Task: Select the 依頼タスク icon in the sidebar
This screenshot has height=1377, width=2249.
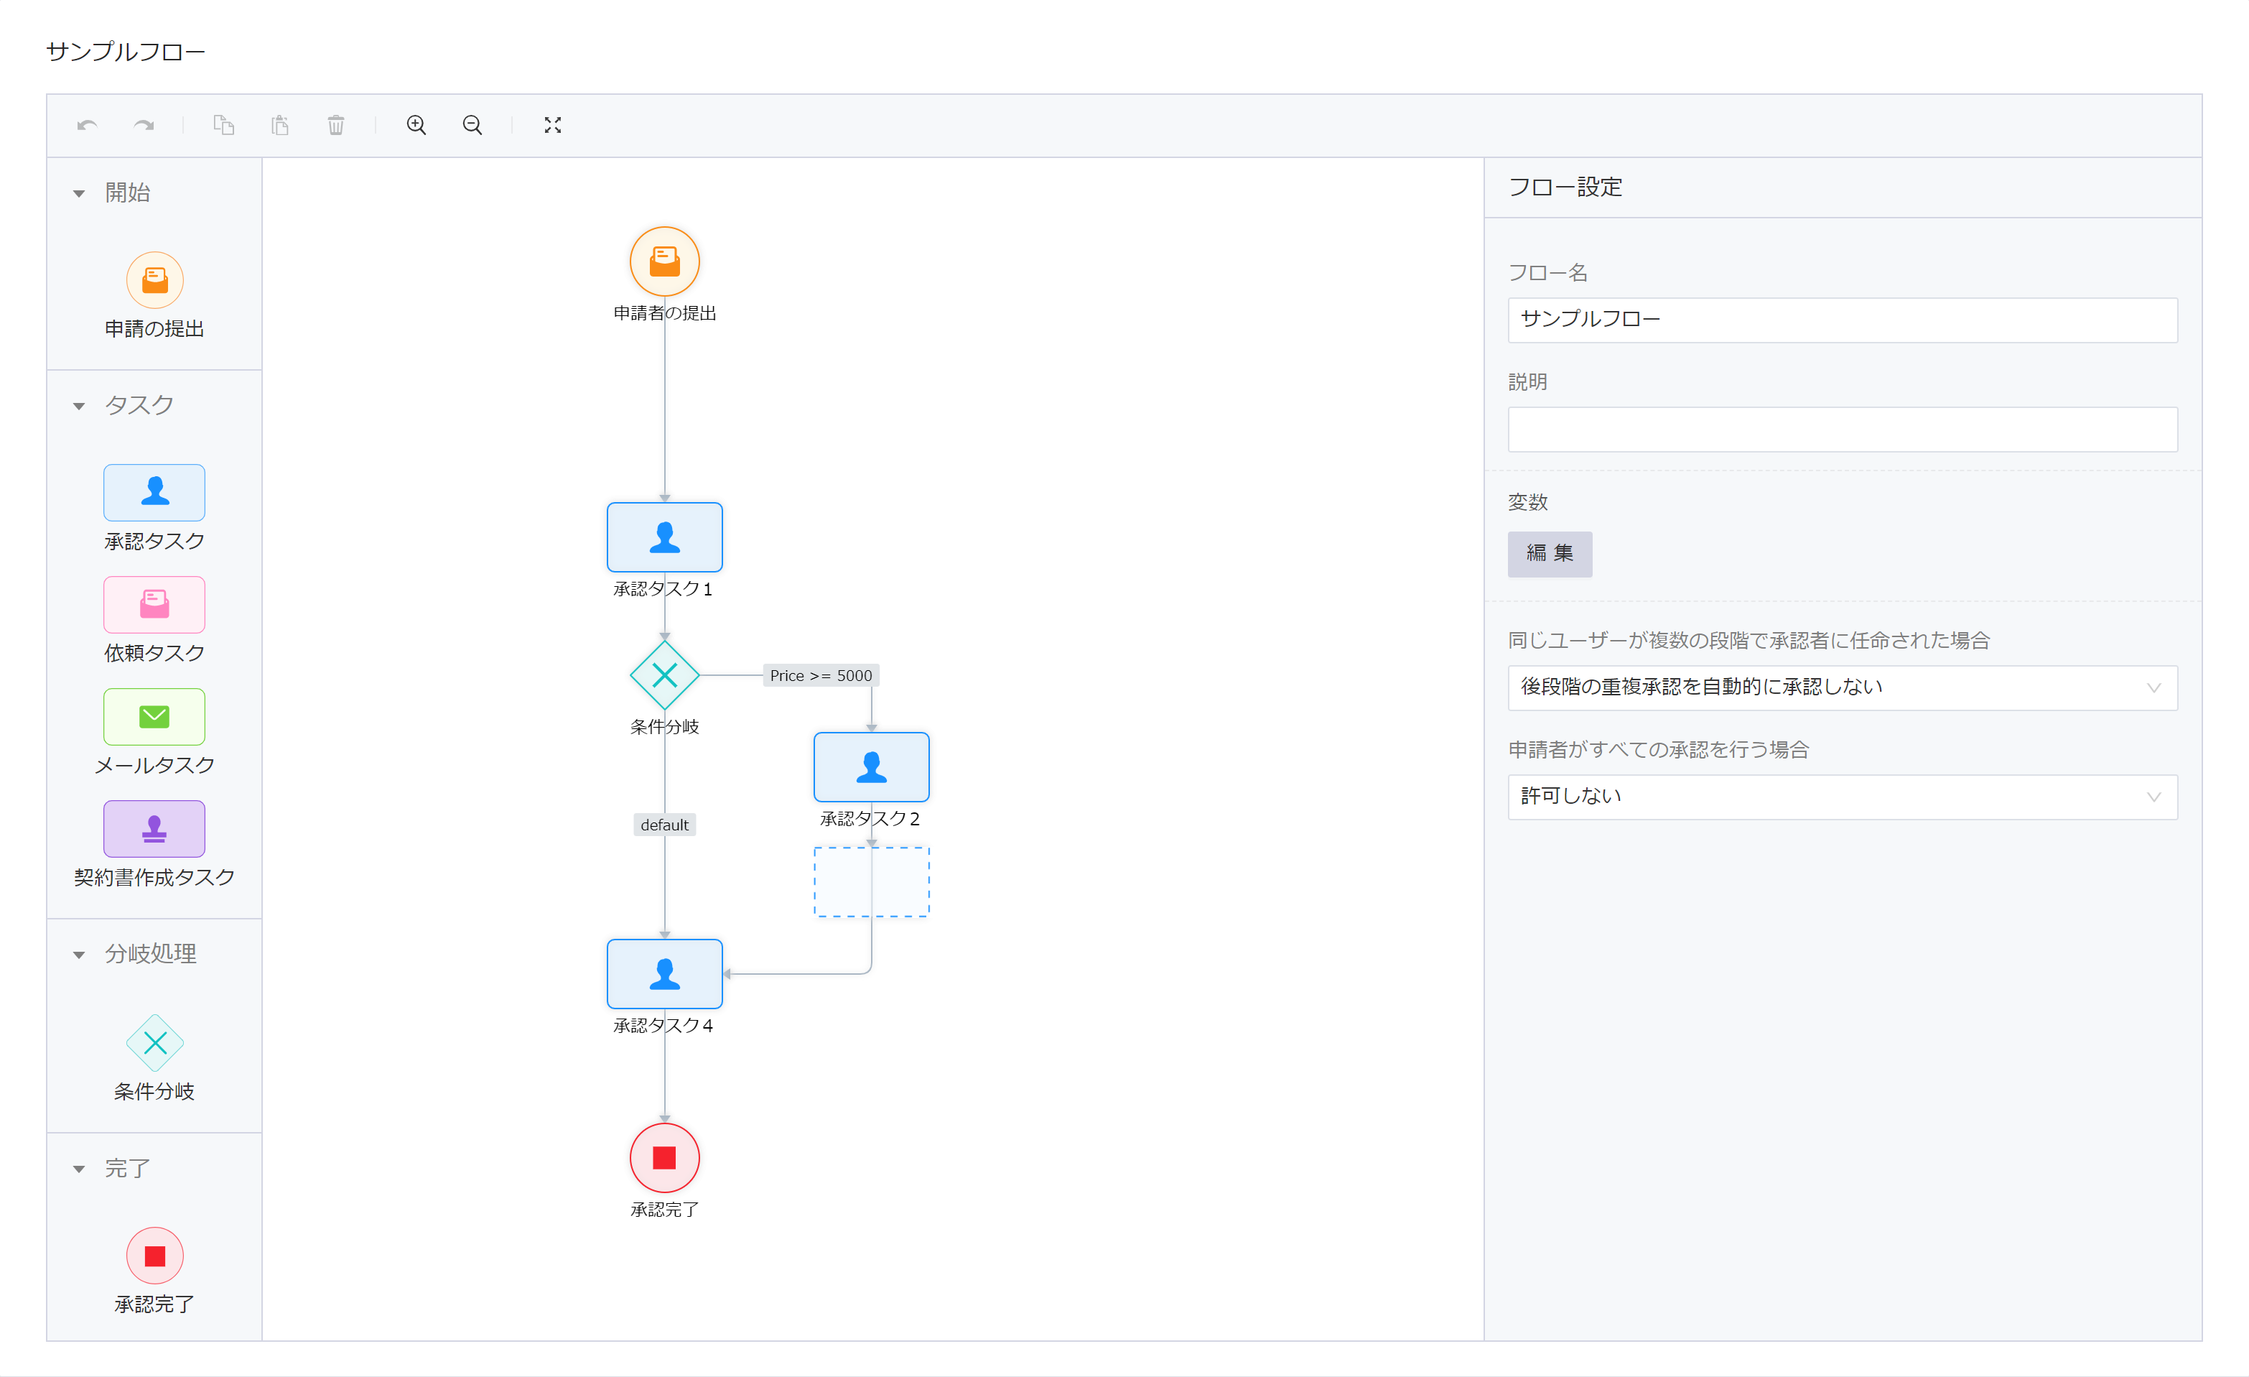Action: click(x=154, y=603)
